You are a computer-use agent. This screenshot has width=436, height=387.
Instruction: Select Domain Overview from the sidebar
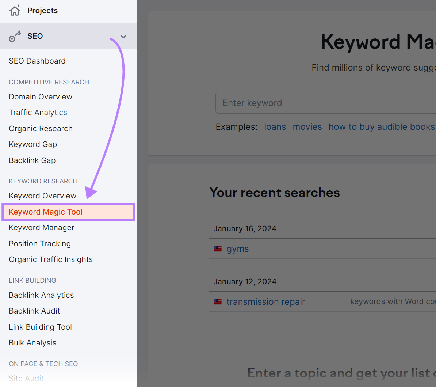(x=40, y=96)
